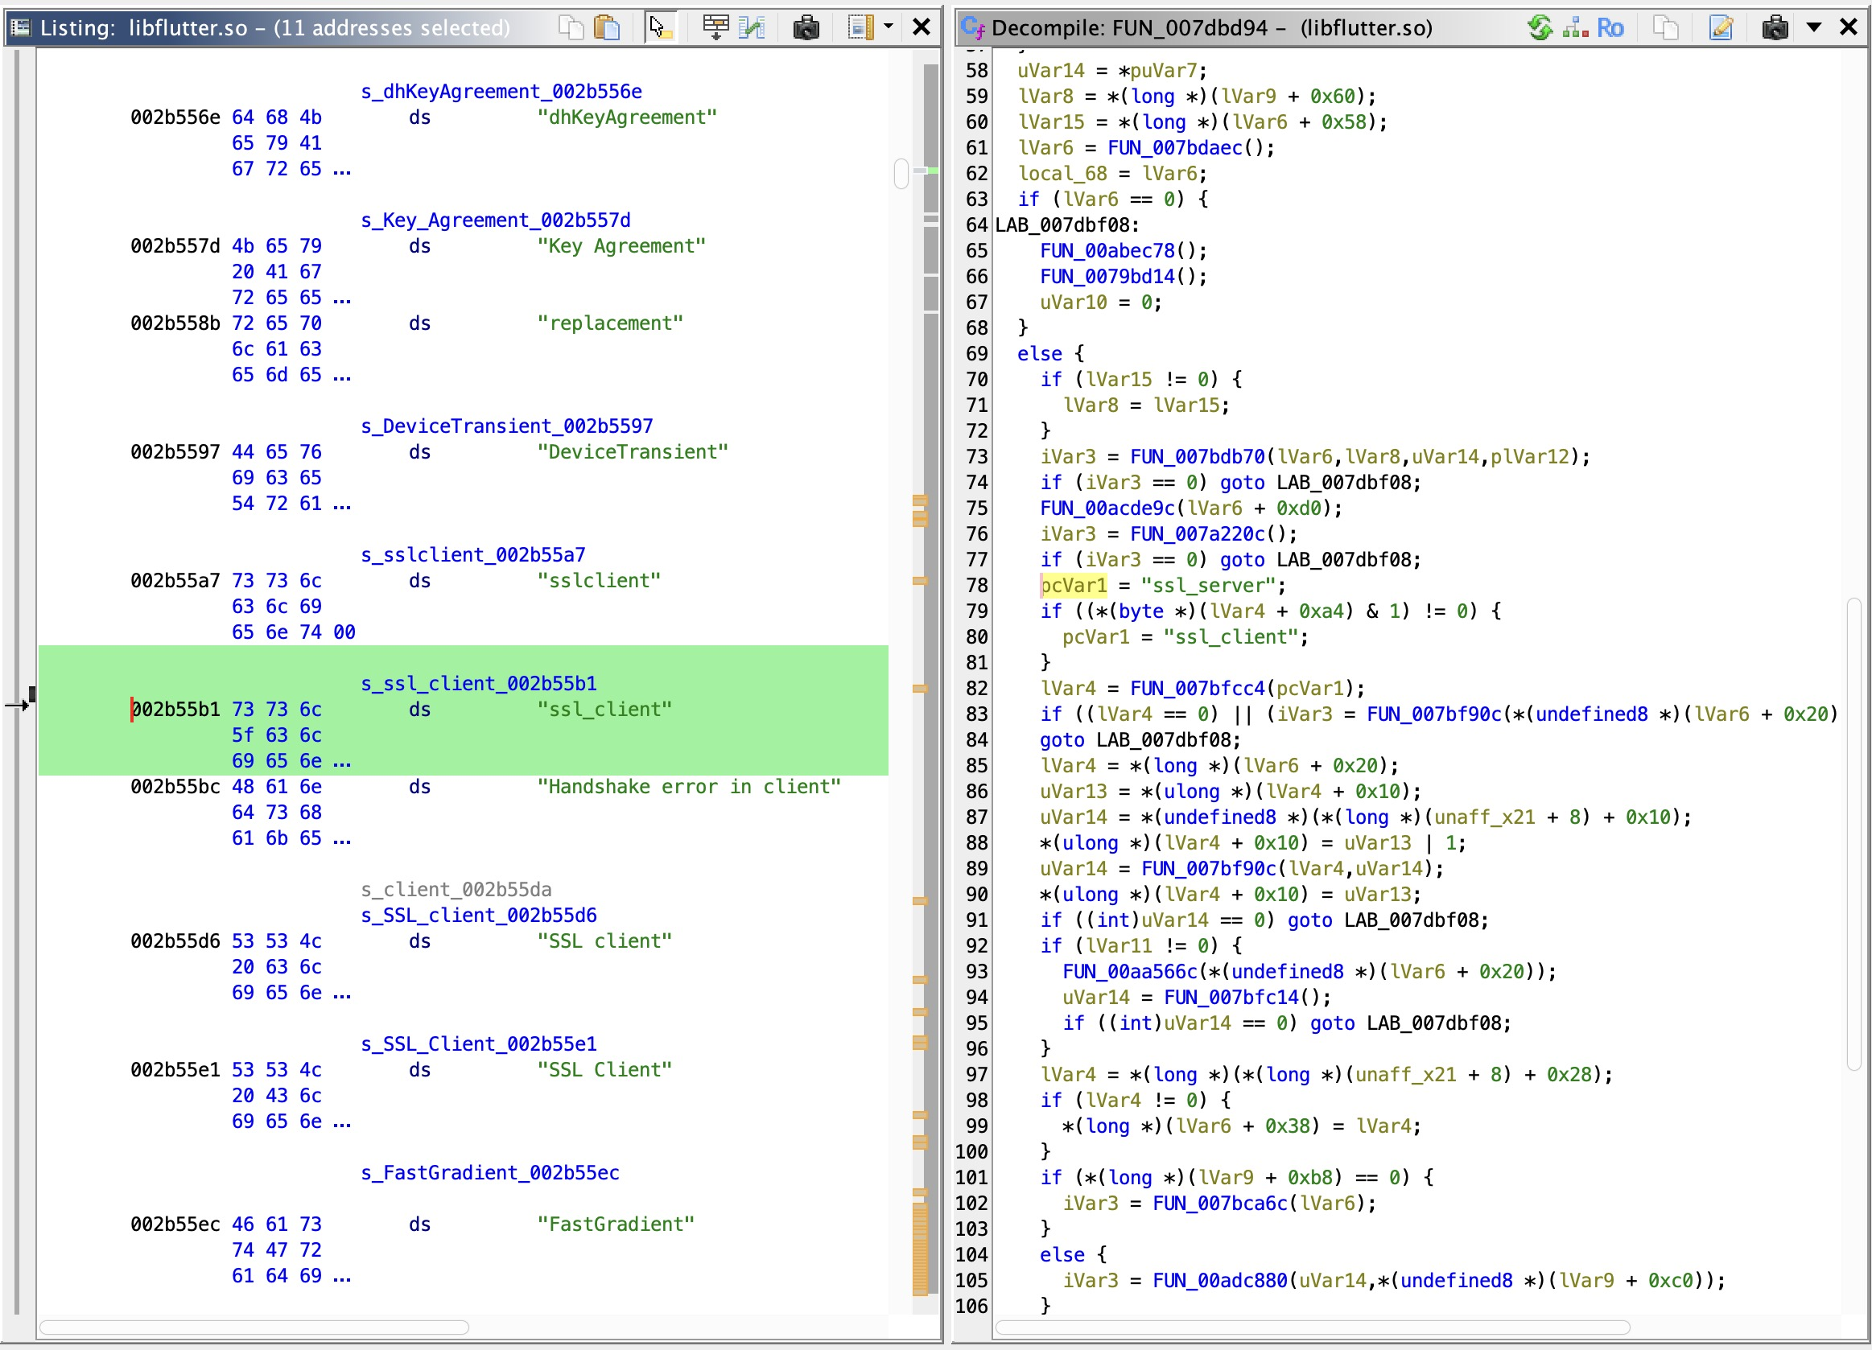
Task: Follow the FUN_00aa566c call on line 93
Action: [x=1130, y=972]
